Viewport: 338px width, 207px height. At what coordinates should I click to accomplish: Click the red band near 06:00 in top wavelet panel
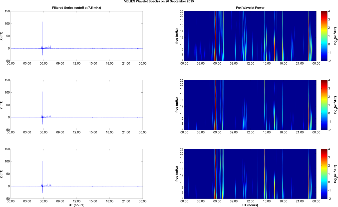[215, 50]
